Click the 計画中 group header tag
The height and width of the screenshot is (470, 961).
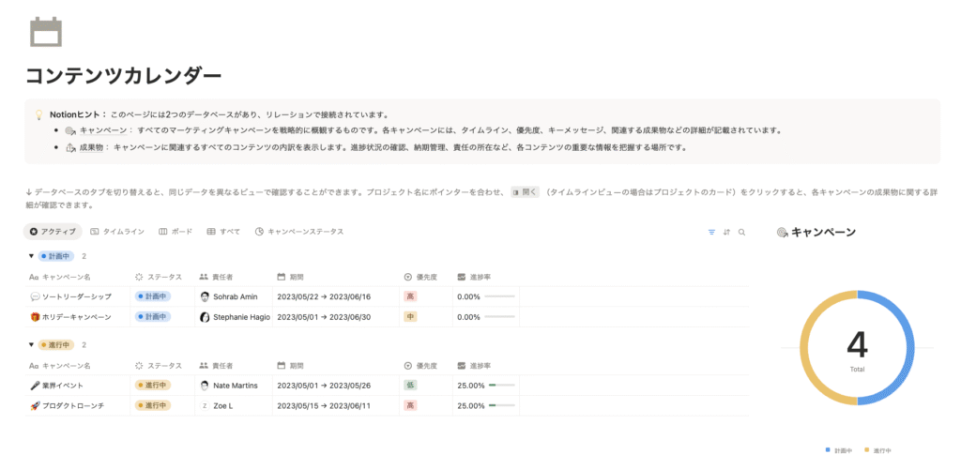[55, 256]
